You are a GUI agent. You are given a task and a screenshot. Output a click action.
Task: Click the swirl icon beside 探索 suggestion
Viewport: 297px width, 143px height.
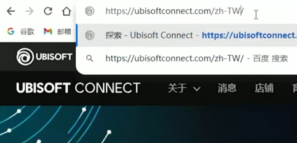click(90, 35)
